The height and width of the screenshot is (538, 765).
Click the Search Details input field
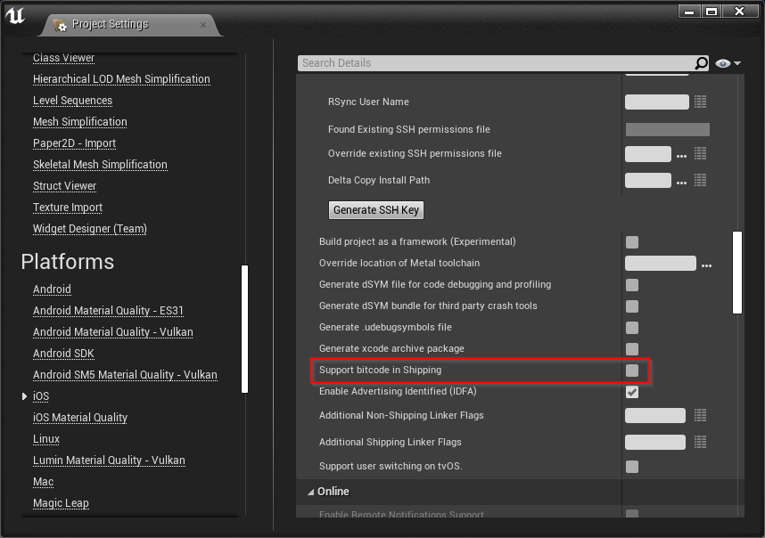click(495, 63)
